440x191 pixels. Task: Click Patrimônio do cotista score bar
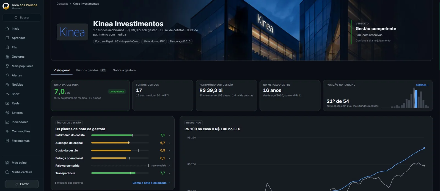pos(120,135)
